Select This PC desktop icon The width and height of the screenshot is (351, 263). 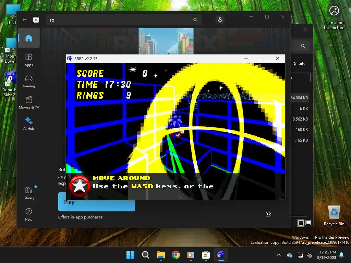tap(11, 14)
